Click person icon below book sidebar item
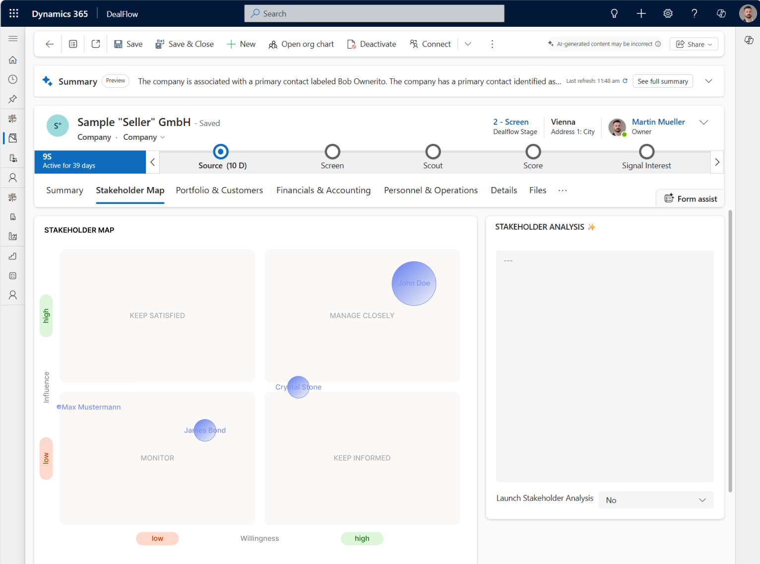760x564 pixels. point(13,178)
